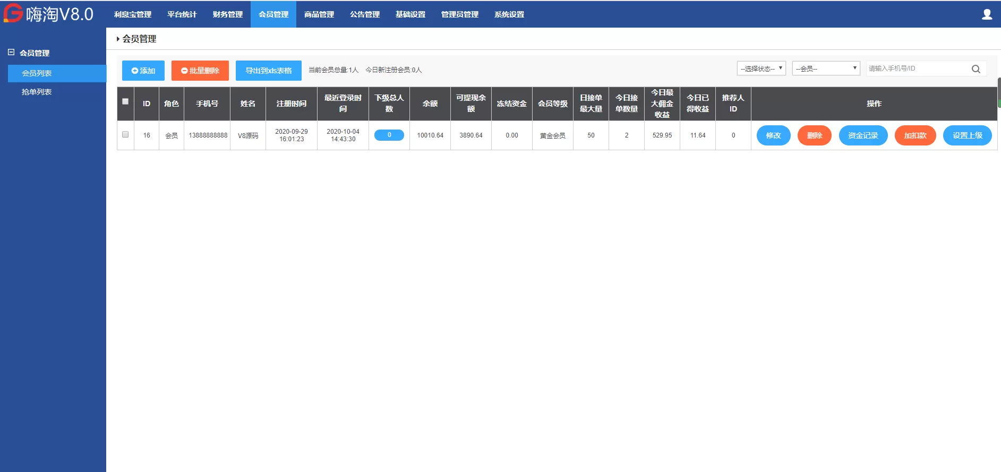Toggle the select-all checkbox in table header
The height and width of the screenshot is (472, 1001).
click(x=125, y=101)
